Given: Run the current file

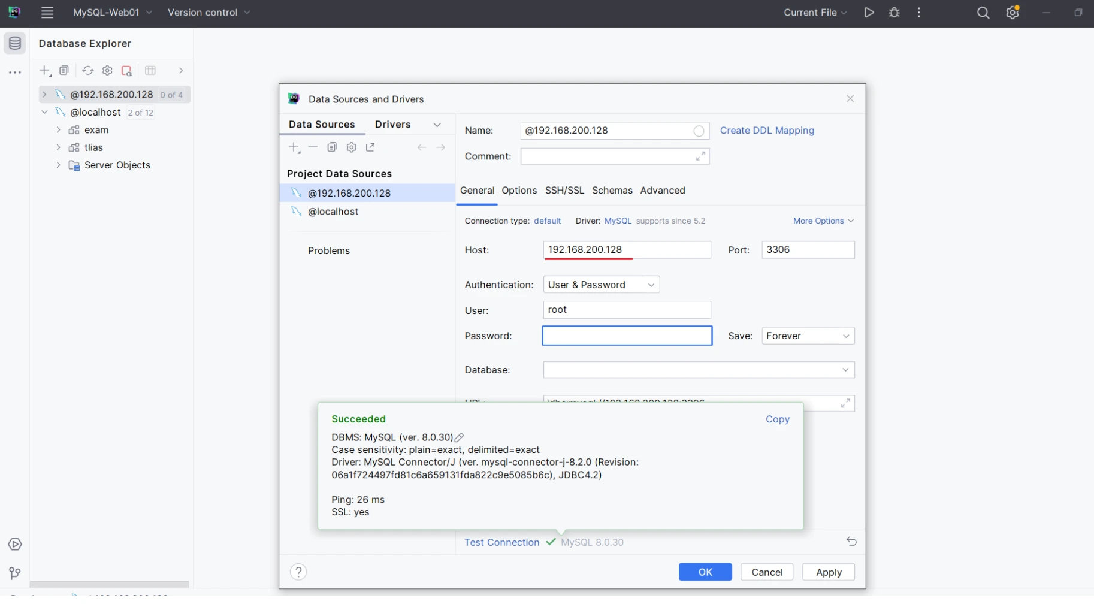Looking at the screenshot, I should 869,13.
